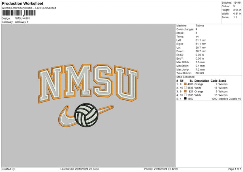Click 'Page 1 of 1' in footer

click(234, 169)
